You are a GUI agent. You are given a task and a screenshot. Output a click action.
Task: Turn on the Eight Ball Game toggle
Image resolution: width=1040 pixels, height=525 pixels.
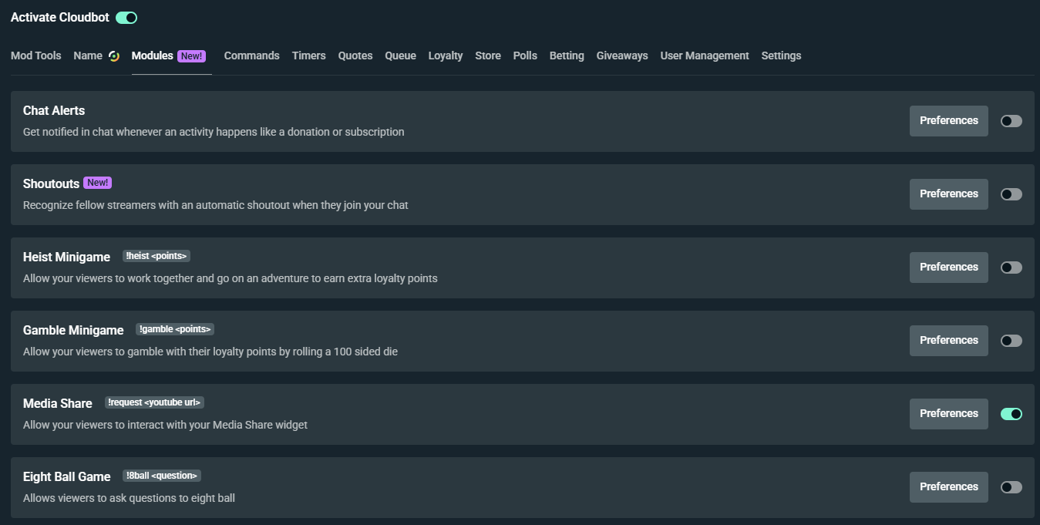point(1011,486)
